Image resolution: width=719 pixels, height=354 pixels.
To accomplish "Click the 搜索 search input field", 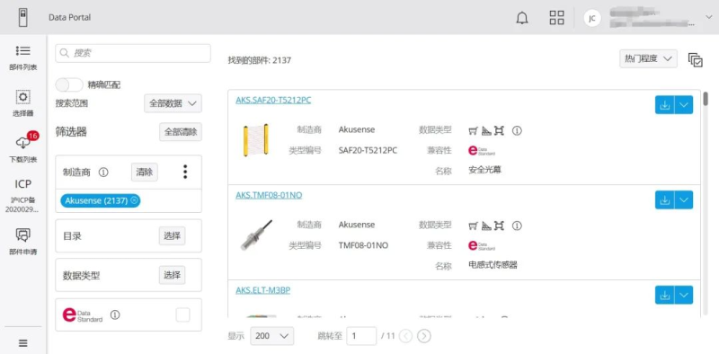I will click(133, 53).
